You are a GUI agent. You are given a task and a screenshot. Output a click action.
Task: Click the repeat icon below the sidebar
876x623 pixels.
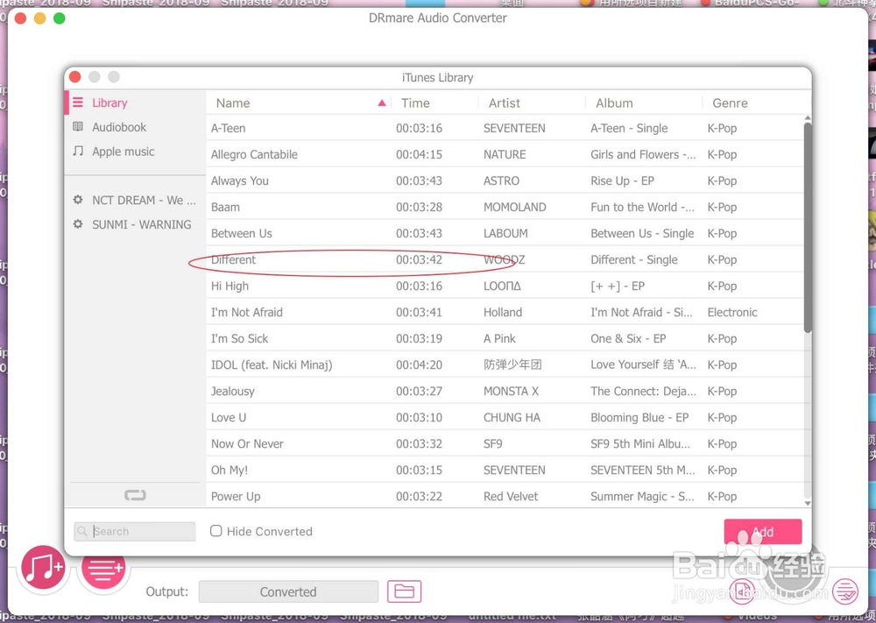pos(135,495)
